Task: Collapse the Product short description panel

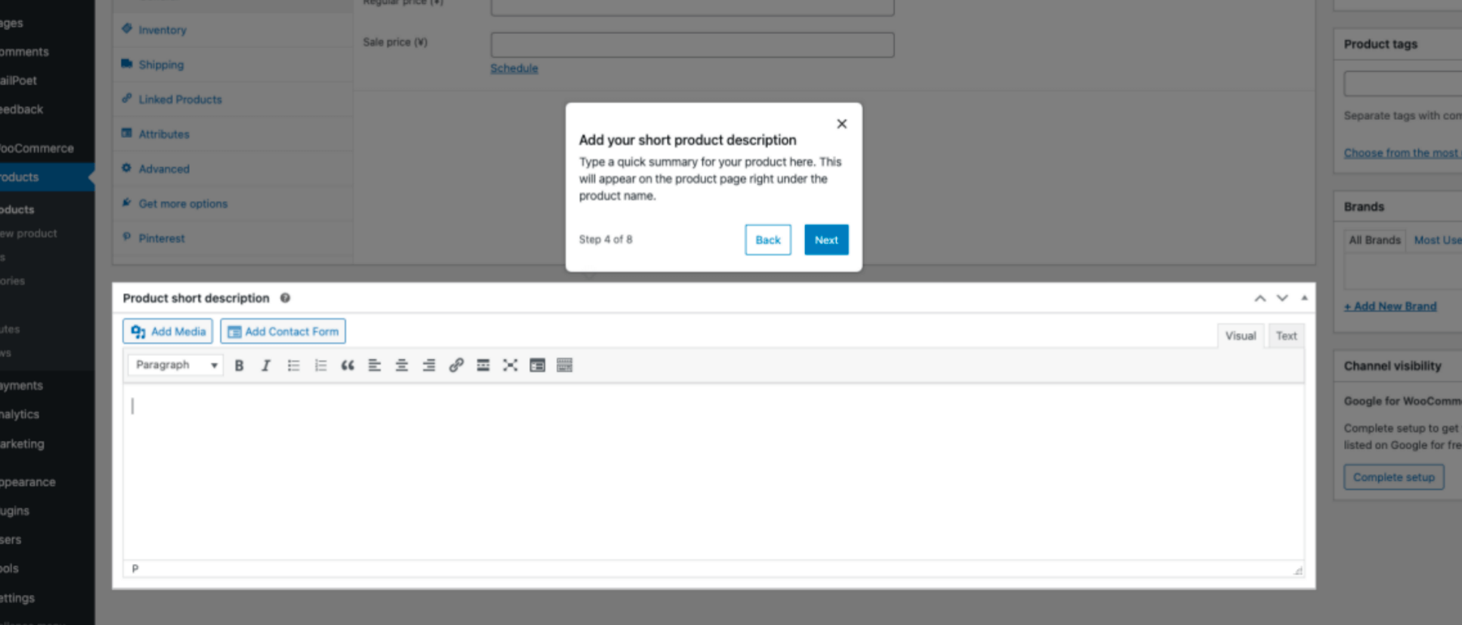Action: (1304, 298)
